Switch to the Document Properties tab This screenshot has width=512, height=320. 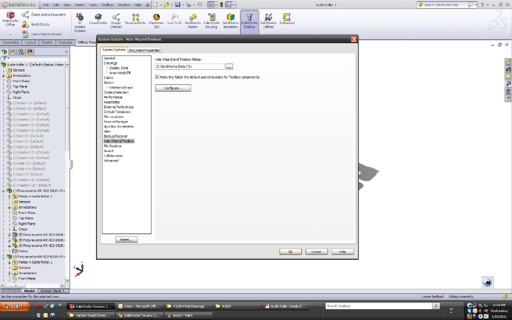[144, 50]
